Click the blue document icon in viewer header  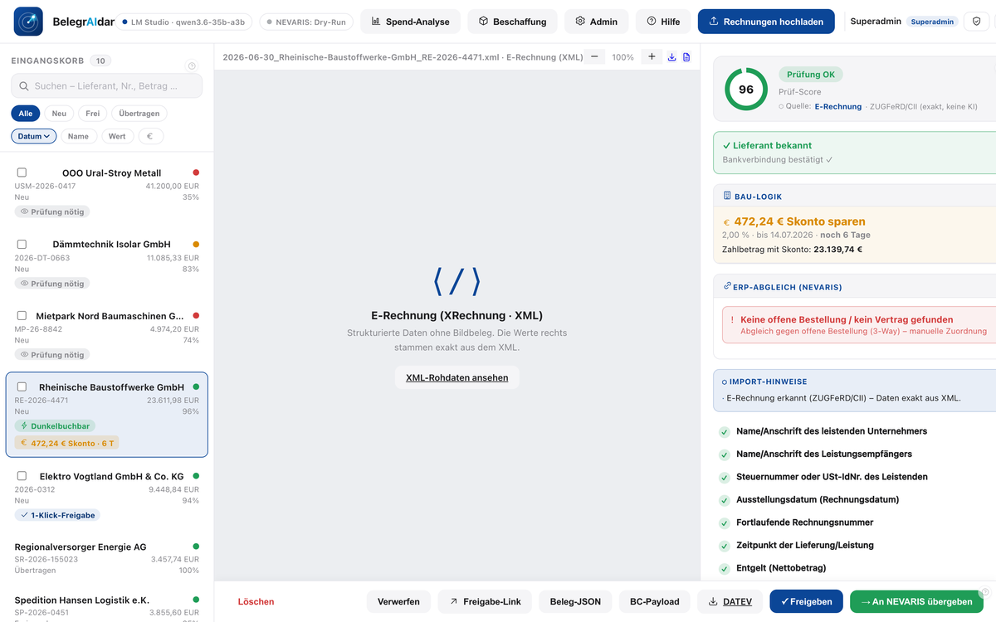[x=686, y=57]
